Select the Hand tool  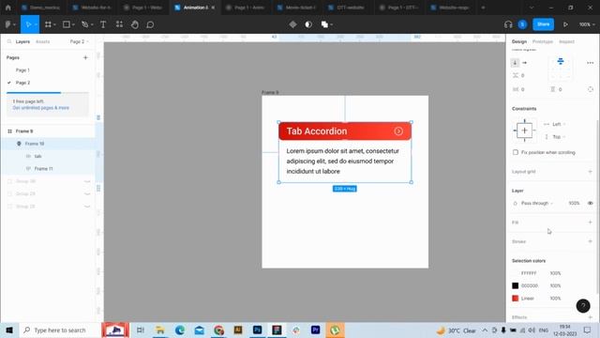click(135, 24)
